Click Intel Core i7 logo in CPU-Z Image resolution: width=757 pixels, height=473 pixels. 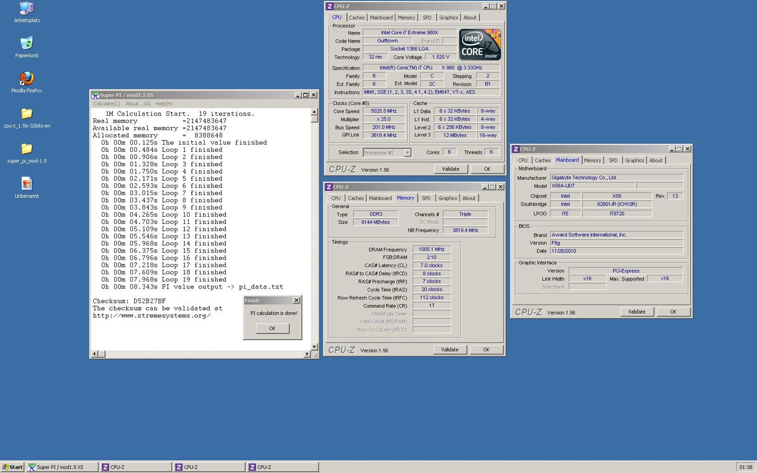point(480,44)
